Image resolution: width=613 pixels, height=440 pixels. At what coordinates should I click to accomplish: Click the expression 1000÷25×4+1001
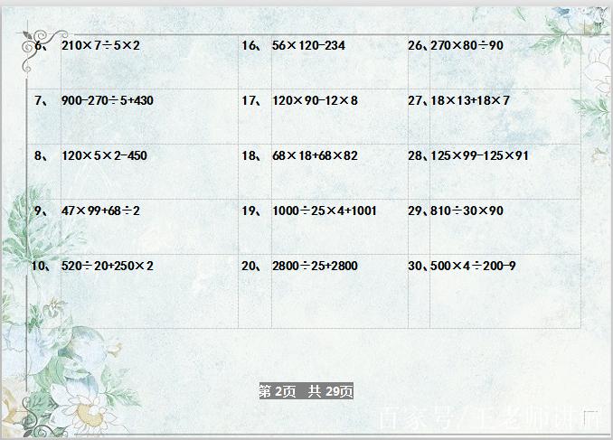(x=324, y=211)
